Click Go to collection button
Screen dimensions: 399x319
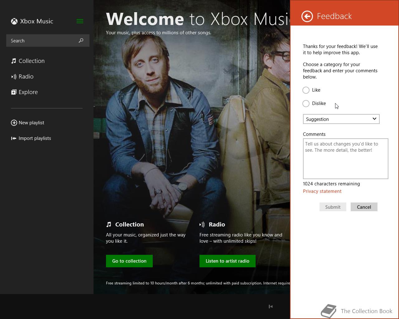pos(129,261)
